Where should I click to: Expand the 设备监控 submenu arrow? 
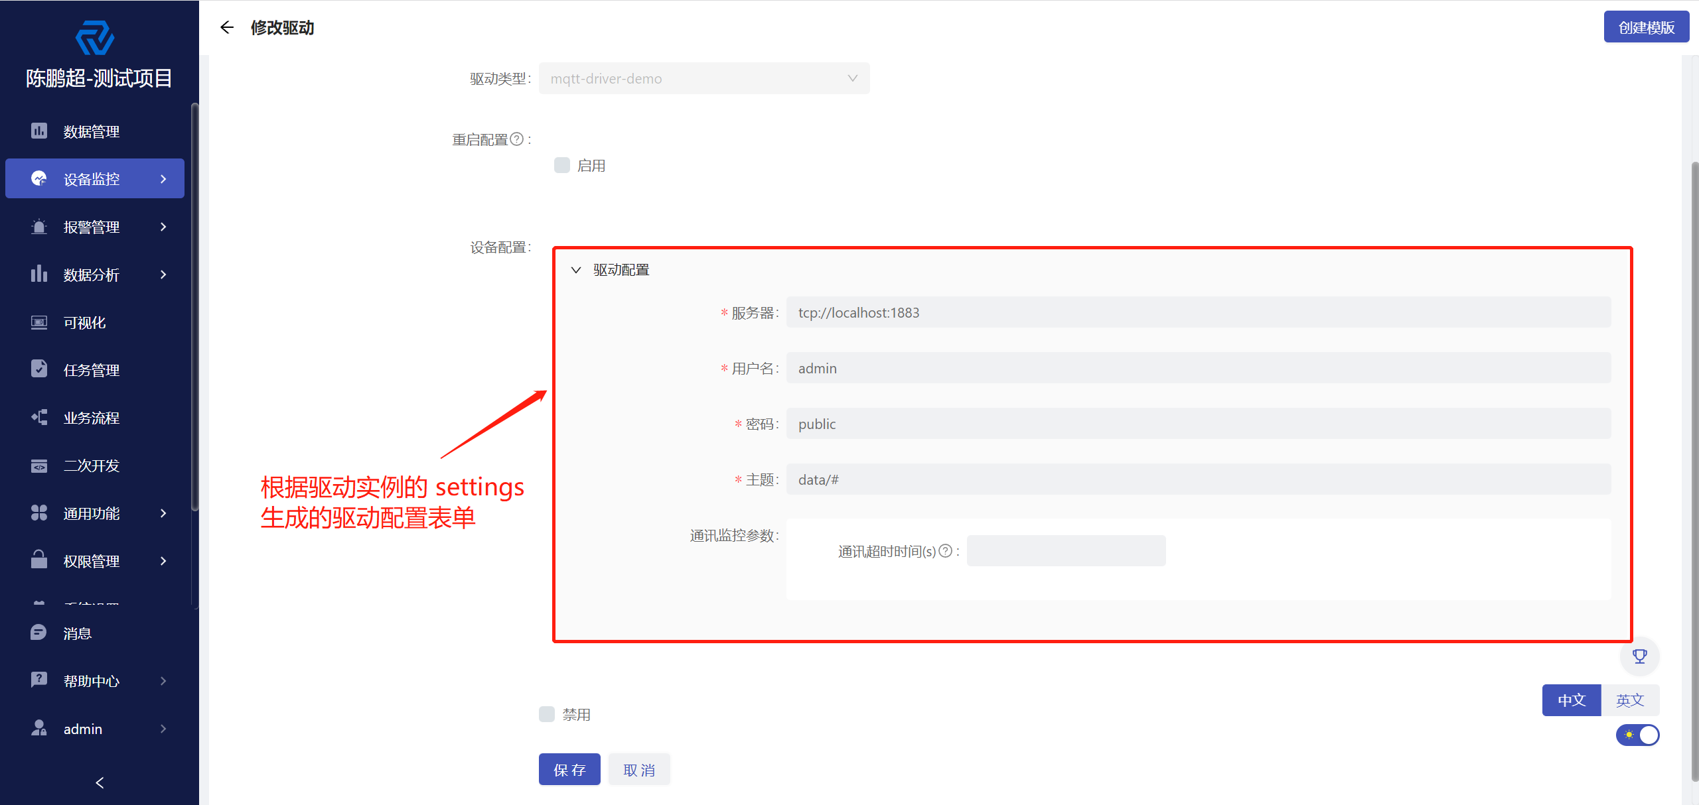[x=163, y=179]
